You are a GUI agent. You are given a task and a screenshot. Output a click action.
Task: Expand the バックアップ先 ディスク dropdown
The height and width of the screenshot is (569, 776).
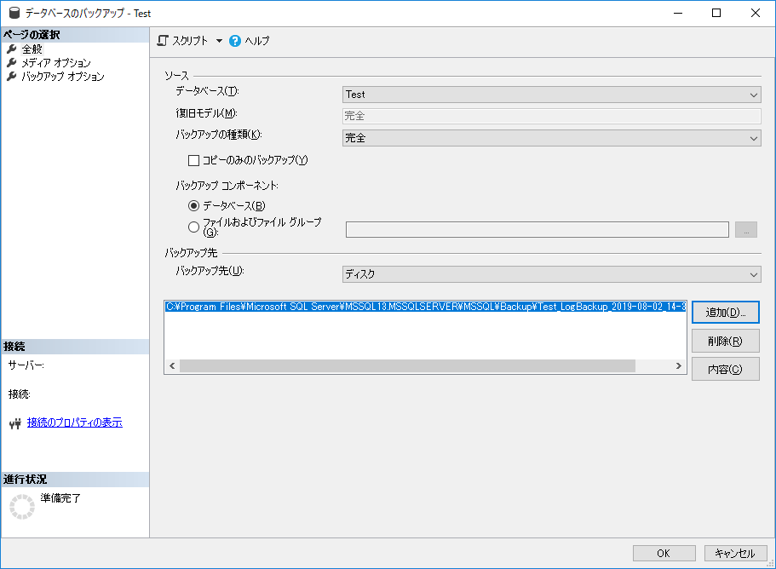click(x=551, y=274)
